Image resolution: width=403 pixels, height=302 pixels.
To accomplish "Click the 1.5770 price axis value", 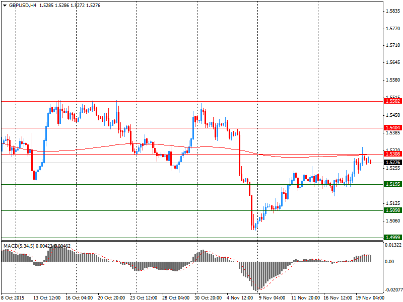I will pos(393,29).
